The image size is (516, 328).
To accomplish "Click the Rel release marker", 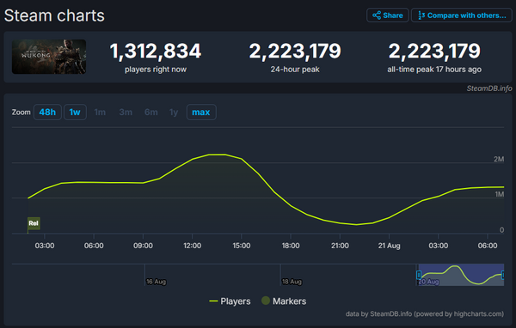I will click(34, 223).
